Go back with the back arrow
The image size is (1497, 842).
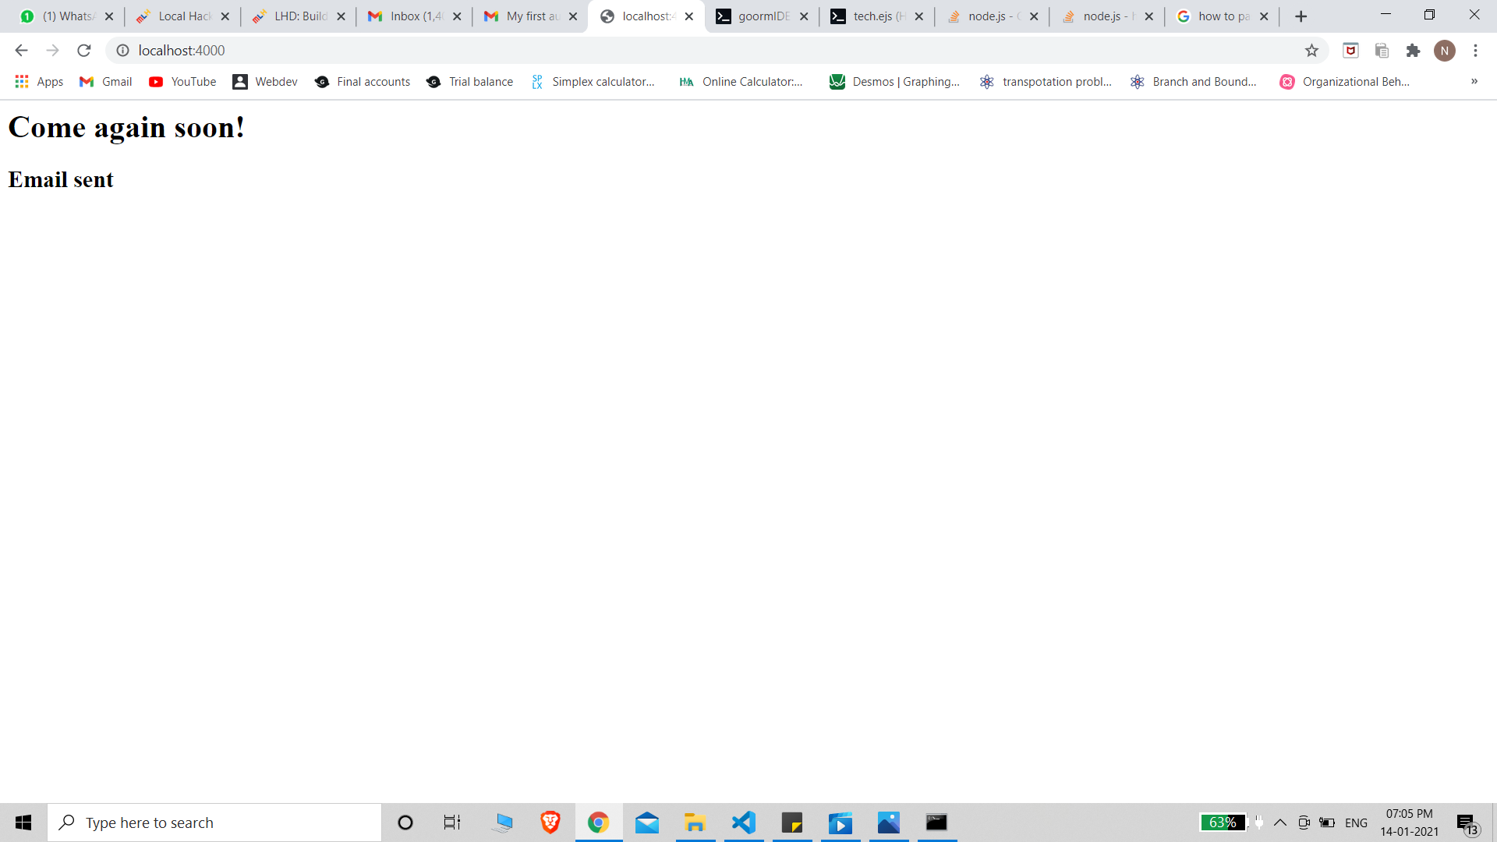point(21,51)
